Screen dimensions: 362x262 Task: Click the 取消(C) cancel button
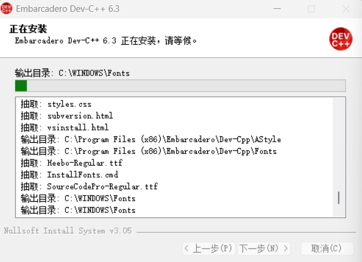327,248
